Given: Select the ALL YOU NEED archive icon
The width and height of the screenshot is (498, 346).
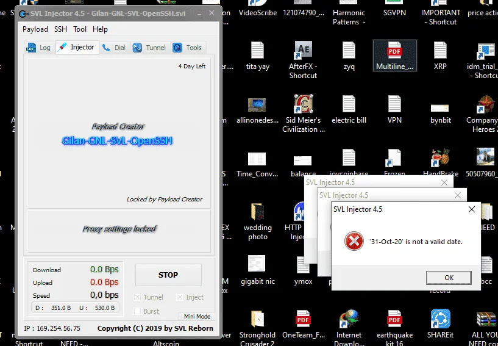Looking at the screenshot, I should (485, 328).
